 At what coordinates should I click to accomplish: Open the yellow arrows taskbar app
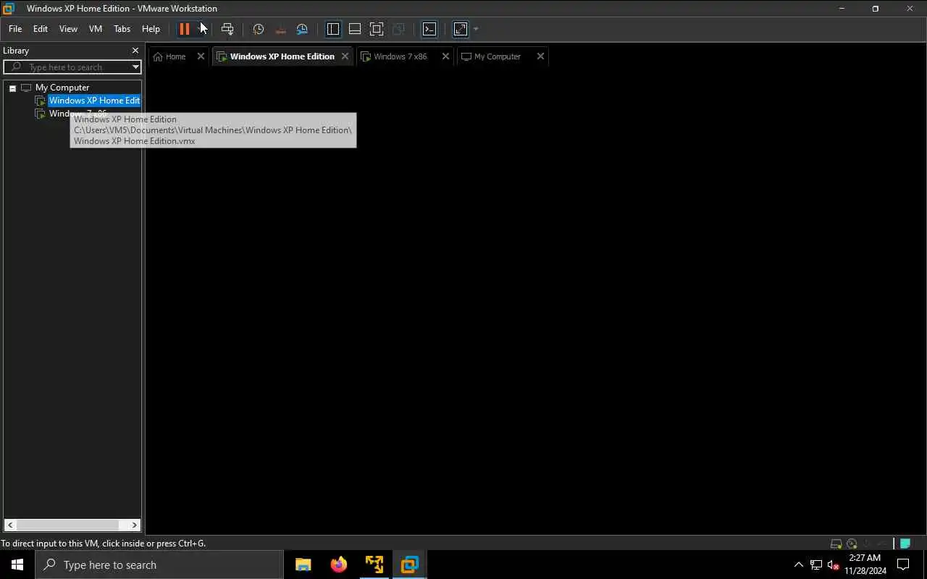click(374, 565)
